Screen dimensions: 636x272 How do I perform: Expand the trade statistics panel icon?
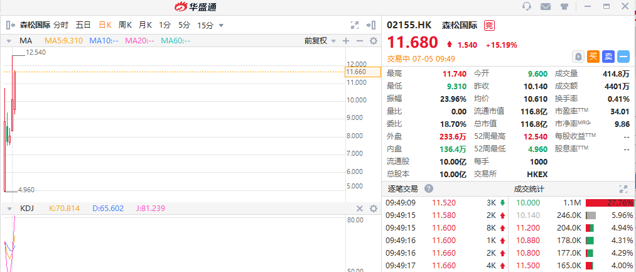point(623,189)
